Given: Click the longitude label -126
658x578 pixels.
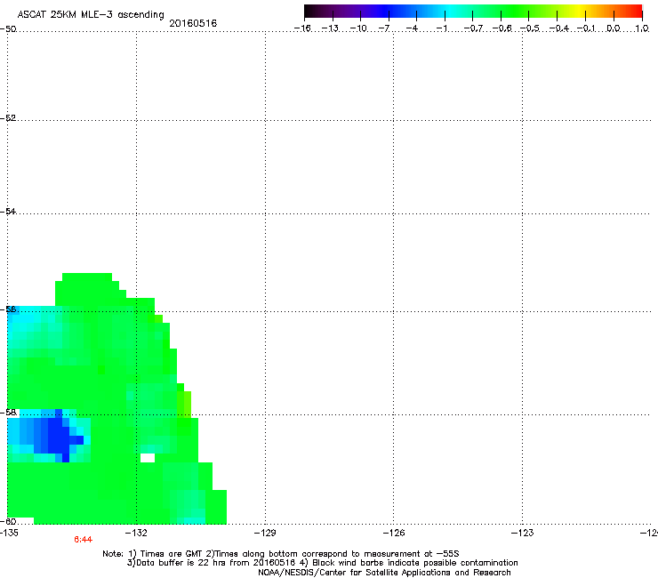Looking at the screenshot, I should coord(394,533).
